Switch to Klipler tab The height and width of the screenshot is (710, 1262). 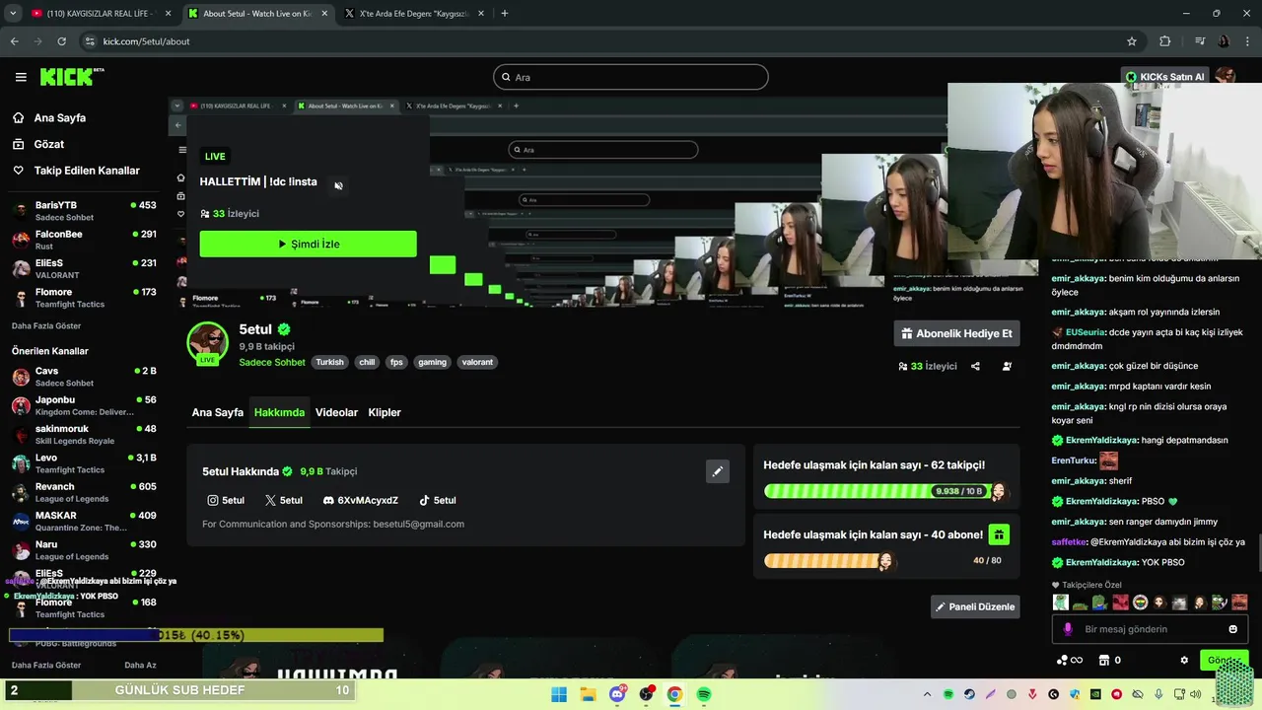click(385, 412)
